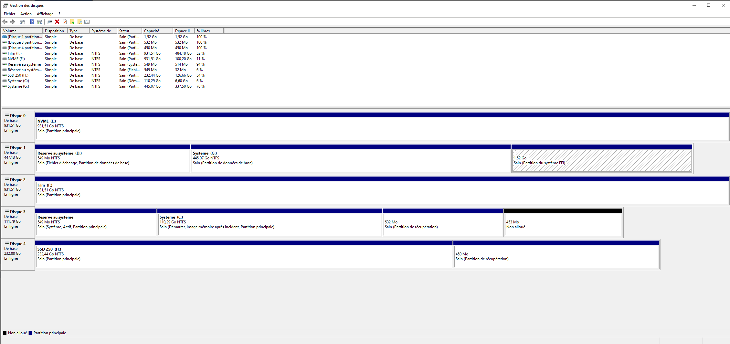Select the NVME (E:) partition block
This screenshot has width=730, height=344.
pyautogui.click(x=382, y=126)
